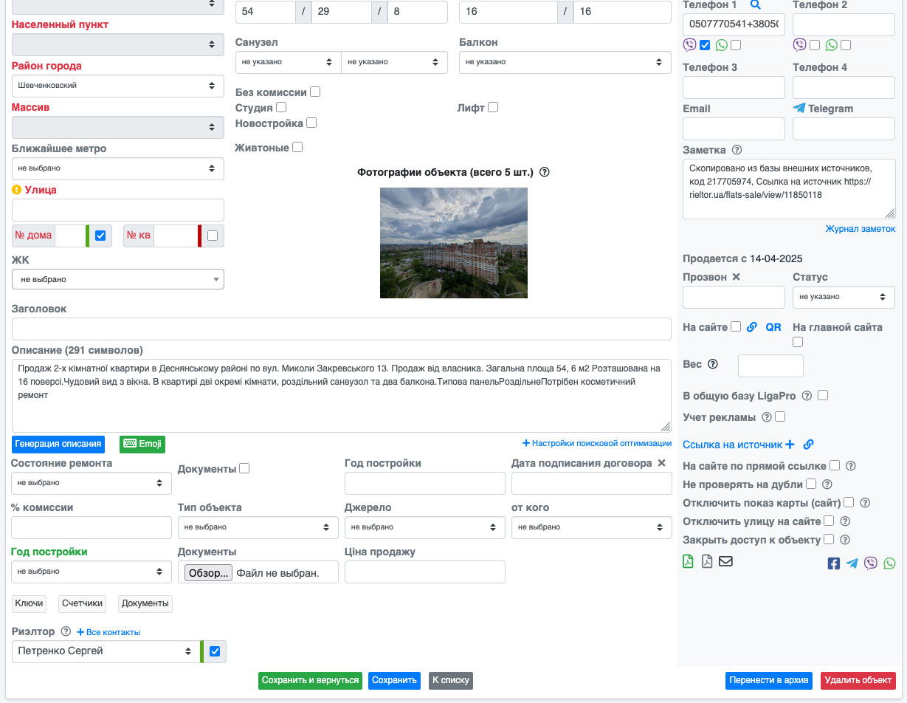The image size is (907, 703).
Task: Click help icon next to Фотографии объекта
Action: pos(545,172)
